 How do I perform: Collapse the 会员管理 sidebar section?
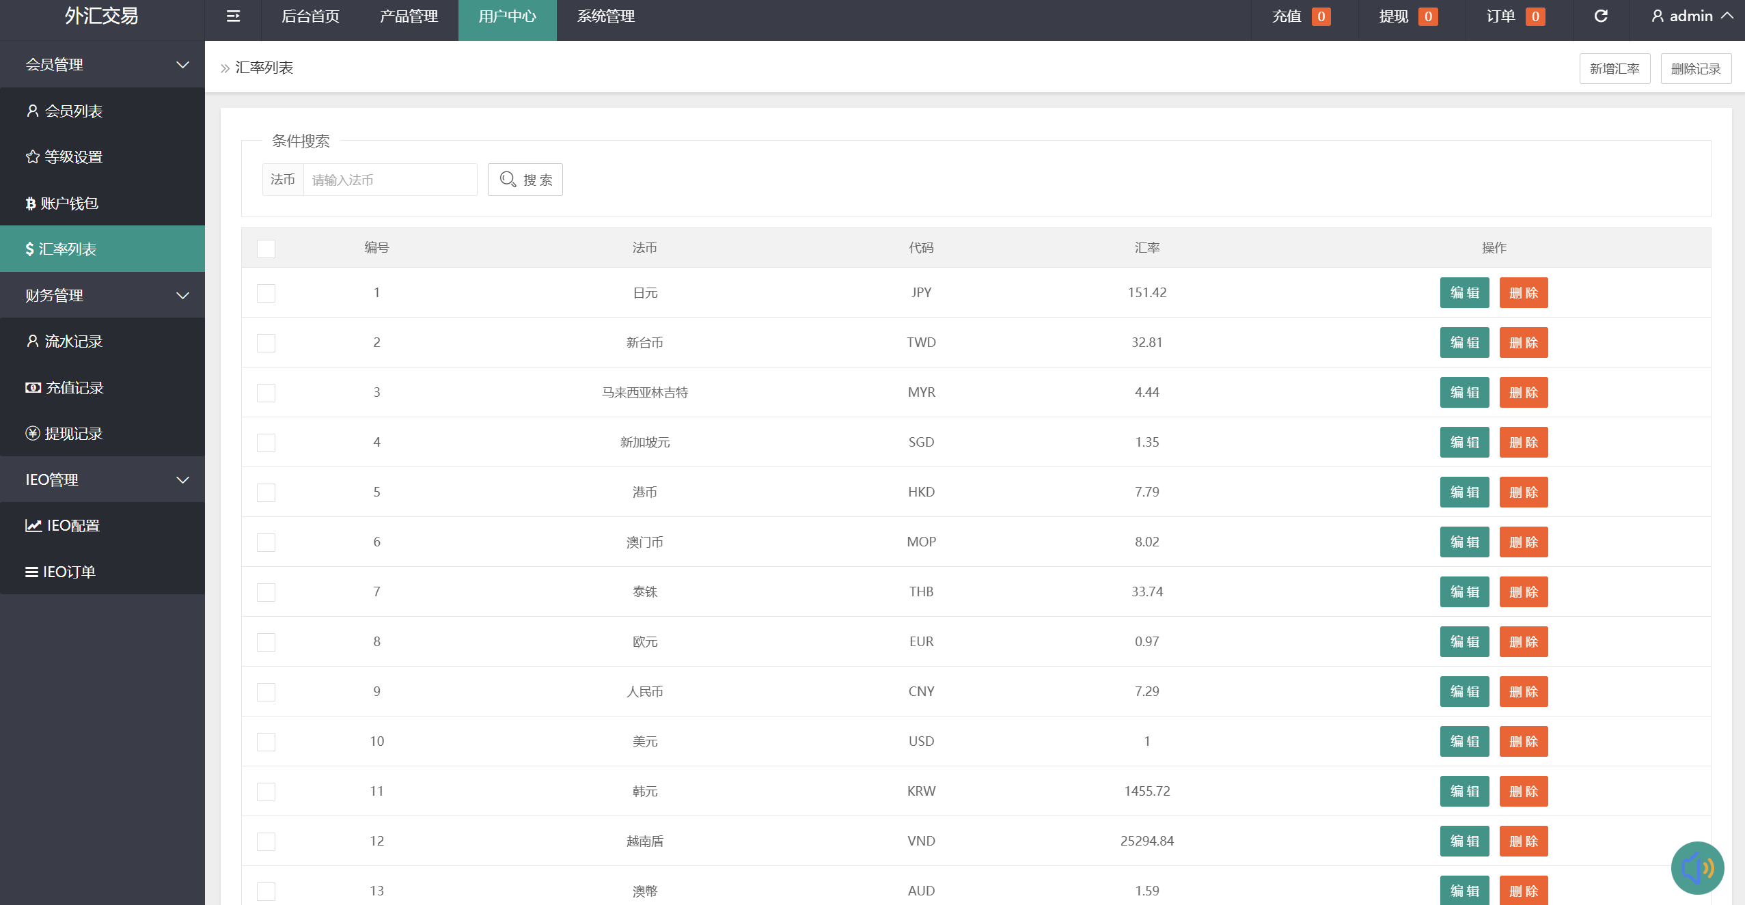pos(102,64)
